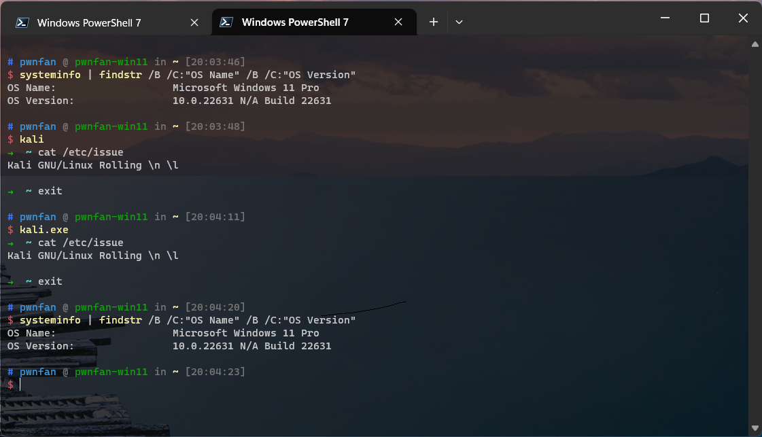Select the active second PowerShell 7 tab
Viewport: 762px width, 437px height.
(294, 22)
